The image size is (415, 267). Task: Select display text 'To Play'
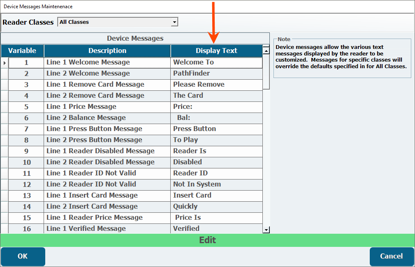(185, 140)
